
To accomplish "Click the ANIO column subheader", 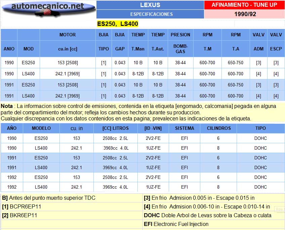I will pos(9,49).
